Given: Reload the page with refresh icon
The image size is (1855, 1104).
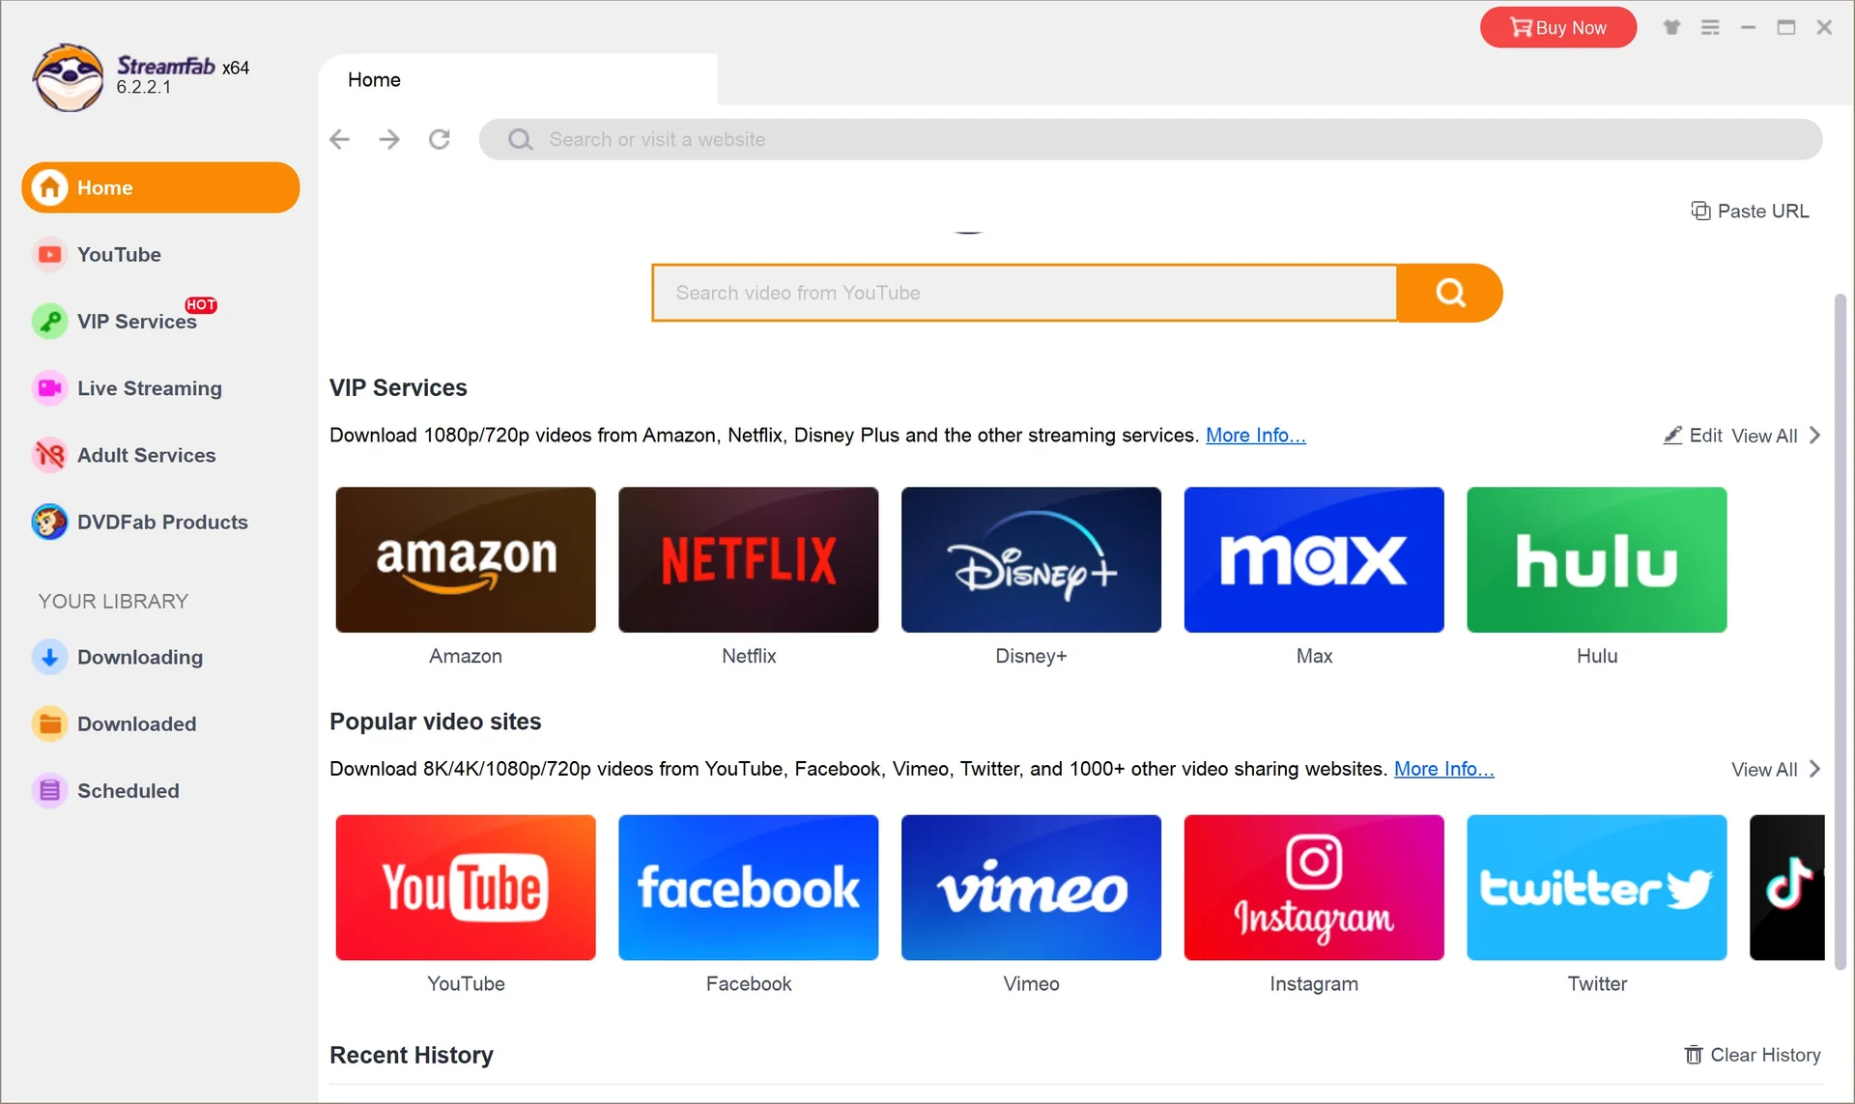Looking at the screenshot, I should (440, 139).
